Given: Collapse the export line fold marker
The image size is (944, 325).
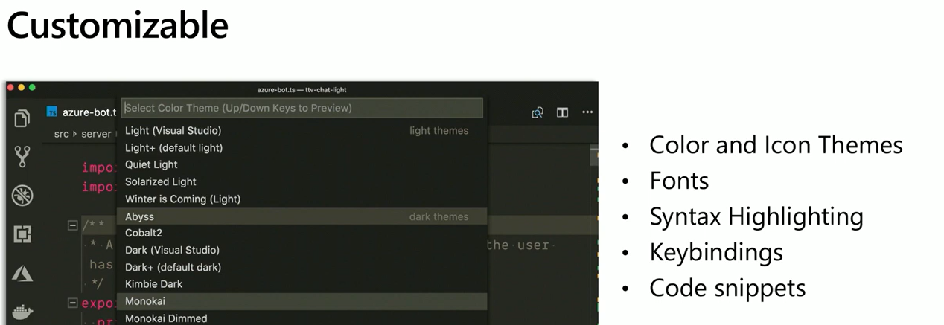Looking at the screenshot, I should click(x=74, y=303).
